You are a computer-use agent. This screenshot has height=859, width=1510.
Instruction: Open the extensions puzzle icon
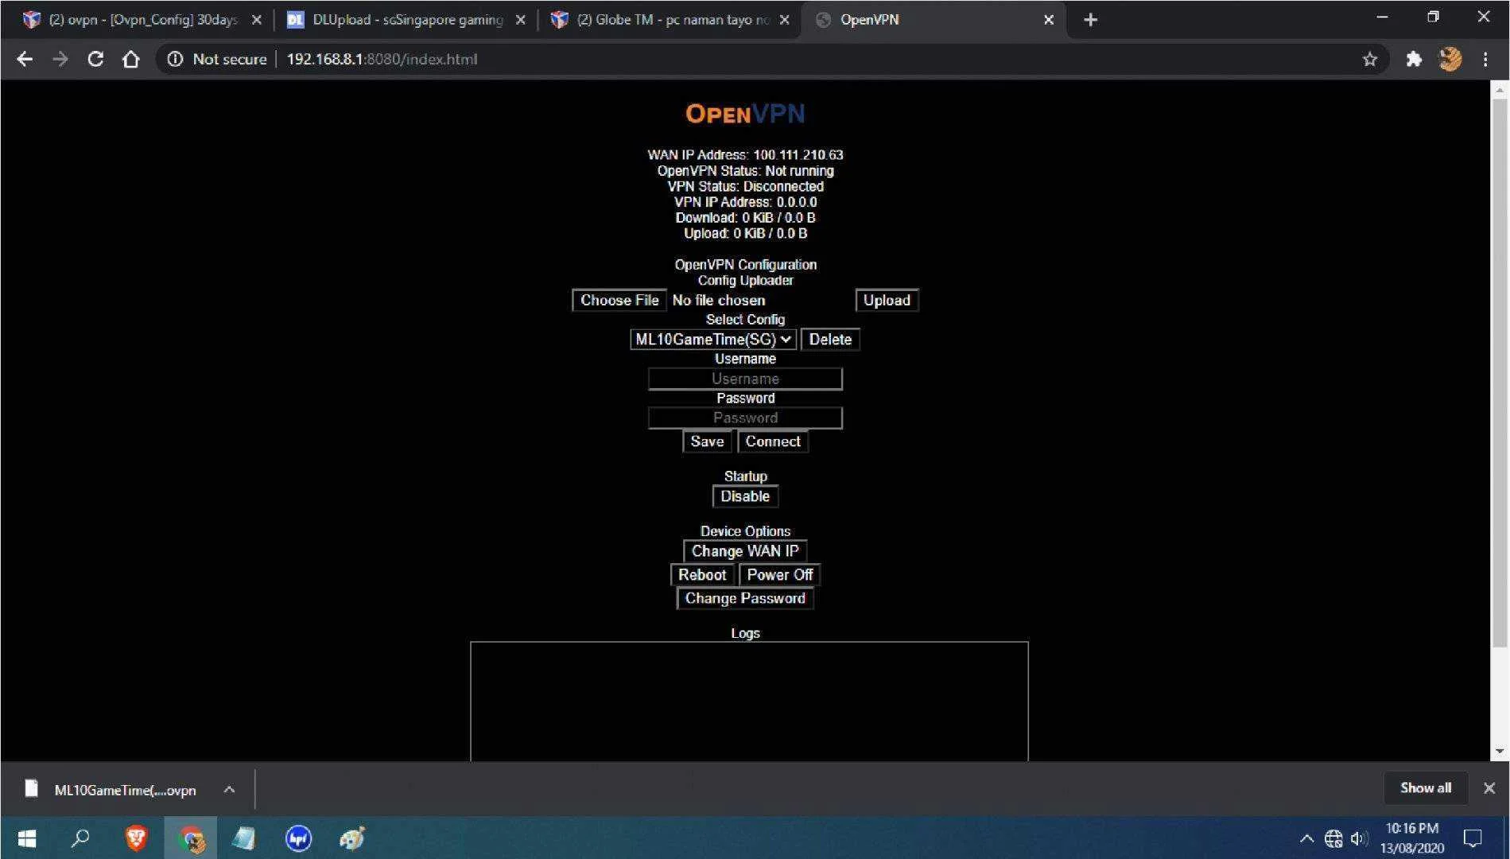[x=1414, y=59]
